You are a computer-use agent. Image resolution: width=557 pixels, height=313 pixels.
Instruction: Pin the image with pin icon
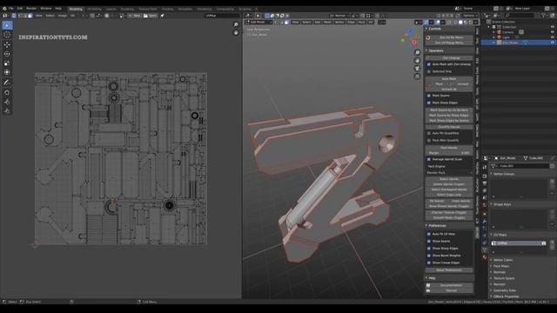(x=163, y=16)
